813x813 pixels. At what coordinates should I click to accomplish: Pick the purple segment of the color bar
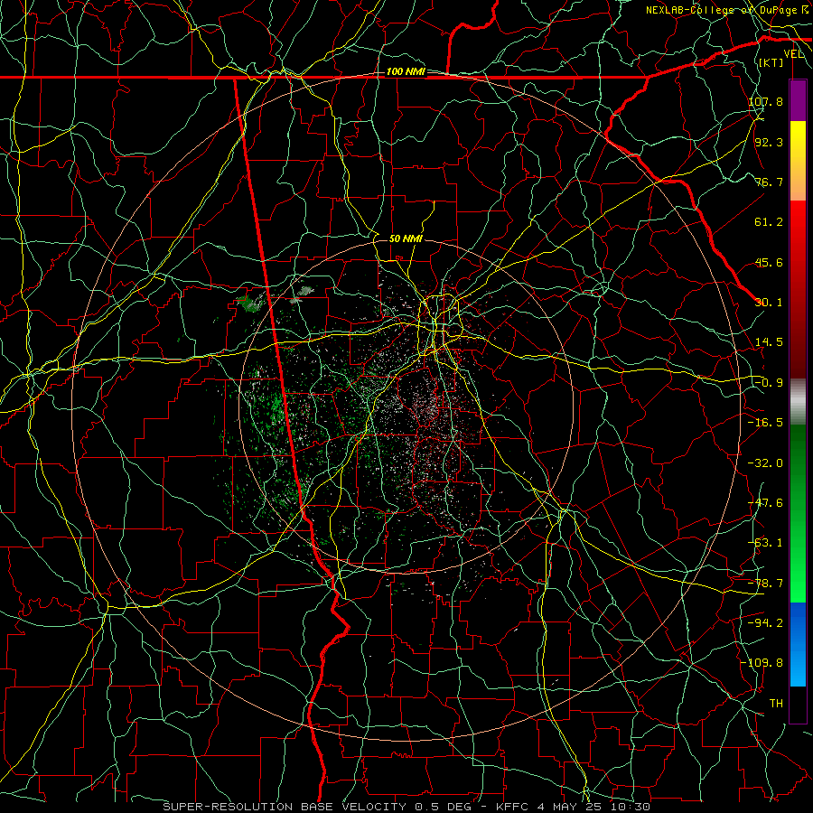[x=798, y=100]
